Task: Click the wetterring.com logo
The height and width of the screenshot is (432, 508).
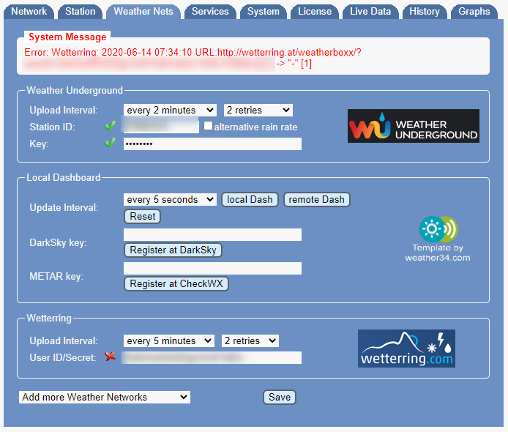Action: pos(406,348)
